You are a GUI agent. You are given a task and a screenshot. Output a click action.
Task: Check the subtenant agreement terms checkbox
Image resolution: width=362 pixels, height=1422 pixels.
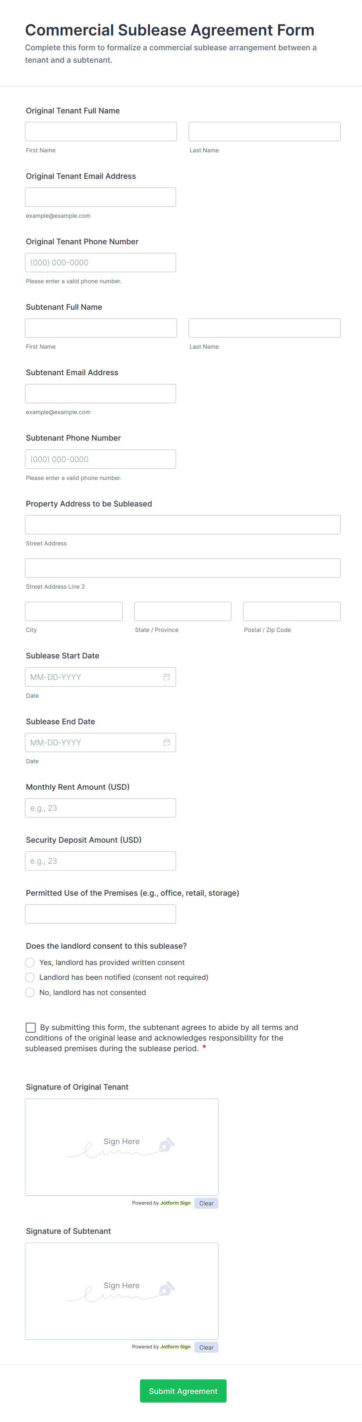(x=31, y=1027)
